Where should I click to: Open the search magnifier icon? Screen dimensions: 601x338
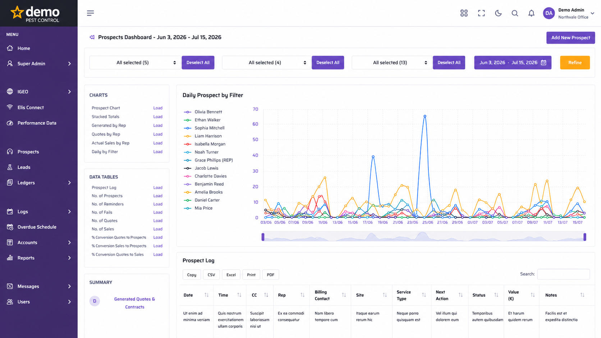(x=515, y=13)
